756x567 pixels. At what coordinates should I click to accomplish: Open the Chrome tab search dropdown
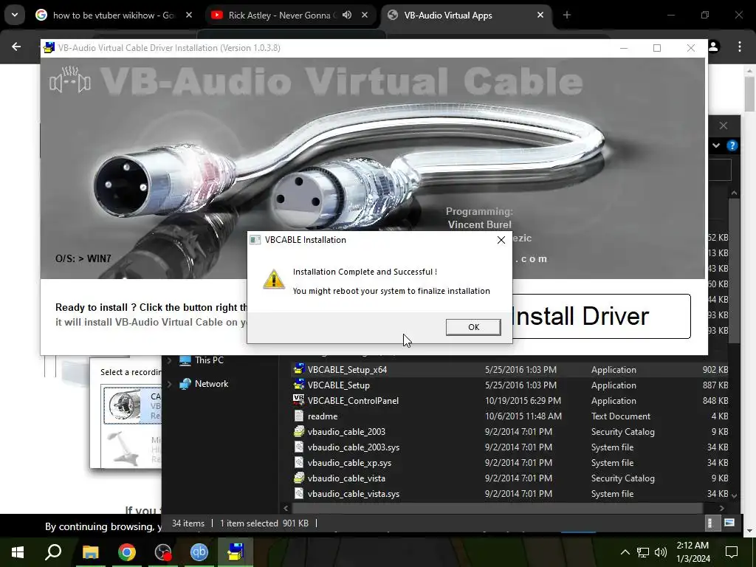pos(15,15)
